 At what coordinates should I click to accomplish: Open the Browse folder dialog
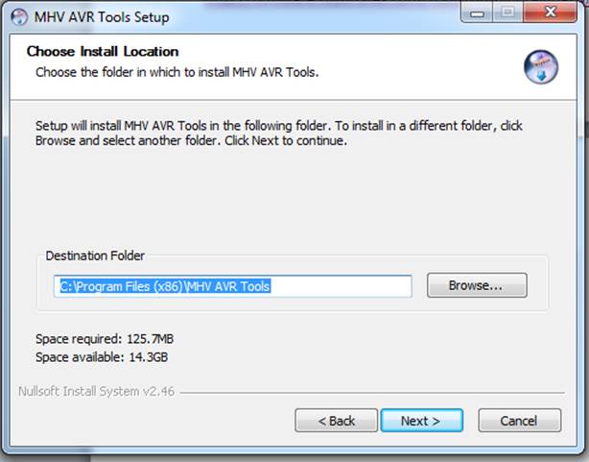[x=477, y=285]
